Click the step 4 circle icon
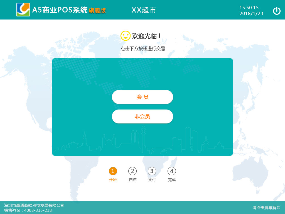The height and width of the screenshot is (214, 285). 172,171
